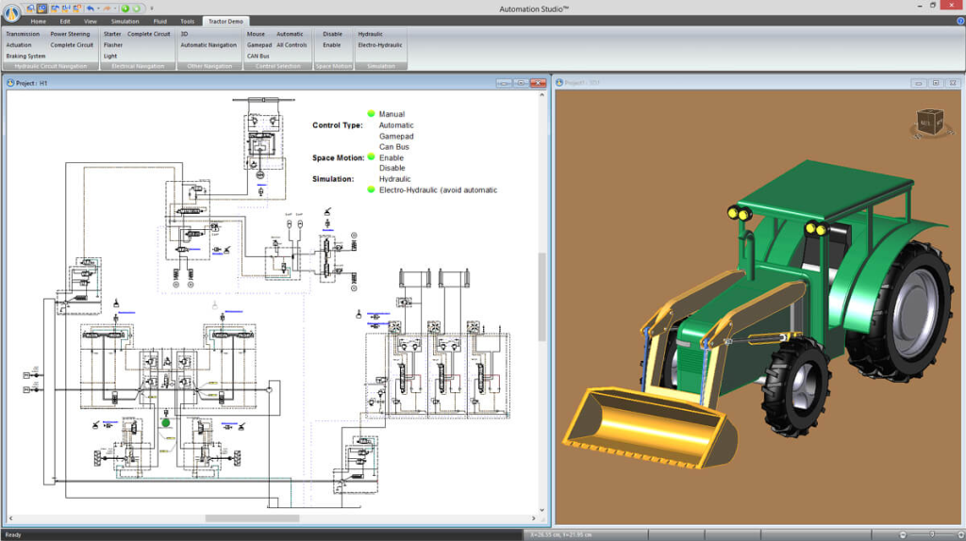Screen dimensions: 966x541
Task: Click the fourth quick-access toolbar icon
Action: coord(66,8)
